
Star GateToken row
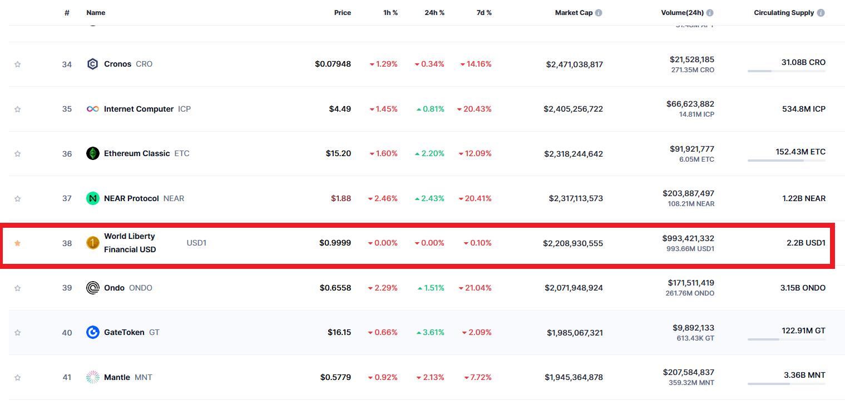pos(17,333)
